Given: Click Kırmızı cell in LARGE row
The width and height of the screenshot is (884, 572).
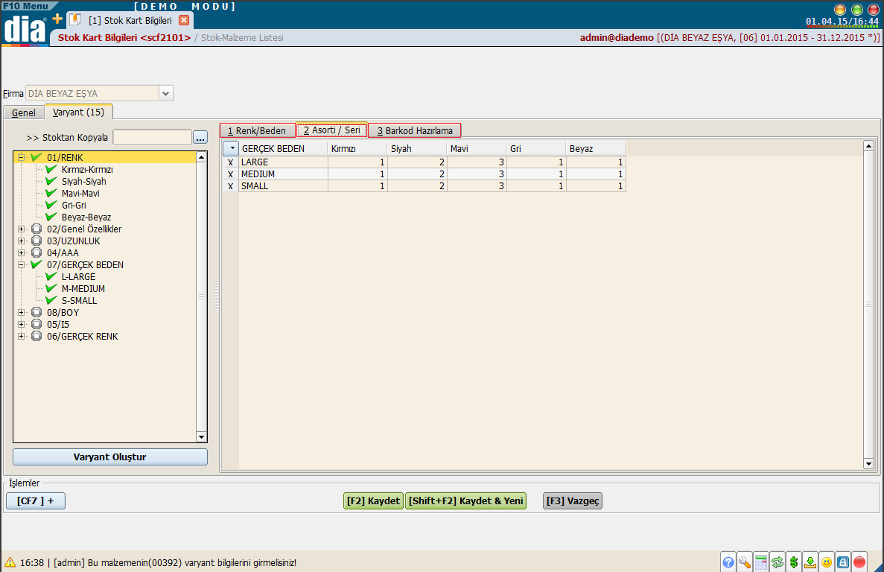Looking at the screenshot, I should (x=357, y=162).
